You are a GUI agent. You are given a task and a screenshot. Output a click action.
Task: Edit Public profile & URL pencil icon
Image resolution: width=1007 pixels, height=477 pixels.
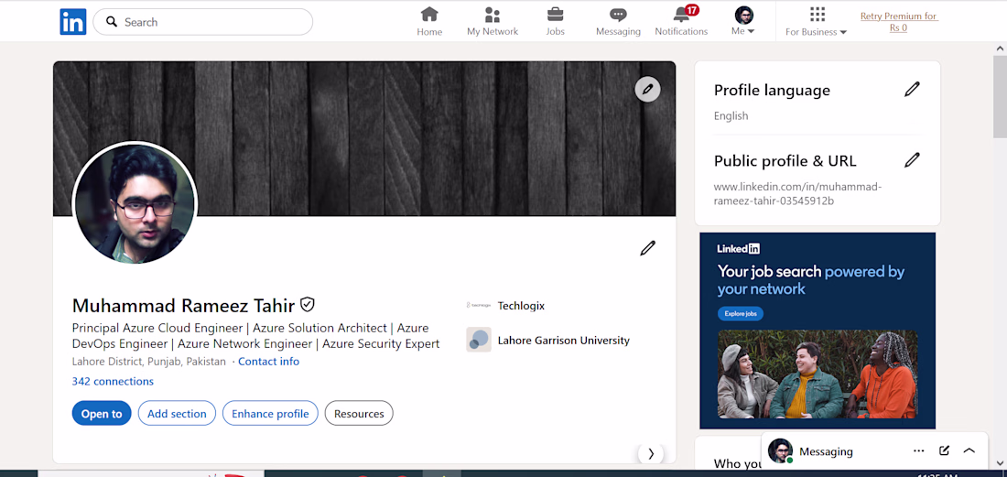pyautogui.click(x=912, y=160)
